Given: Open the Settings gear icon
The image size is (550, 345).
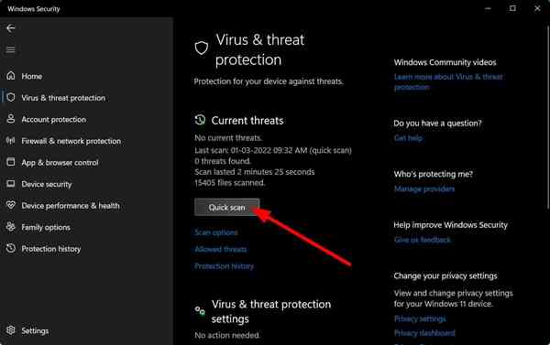Looking at the screenshot, I should click(x=11, y=330).
